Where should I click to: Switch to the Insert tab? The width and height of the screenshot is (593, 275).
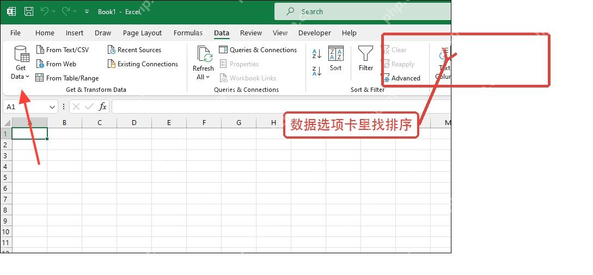pos(75,33)
